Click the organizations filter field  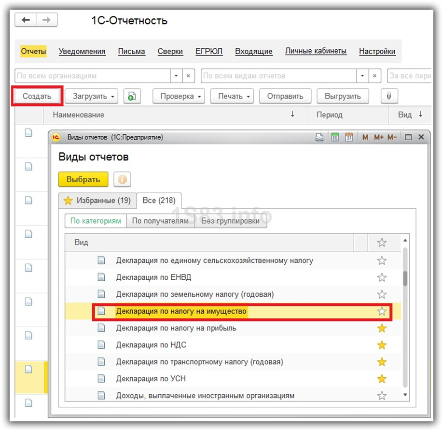(93, 76)
